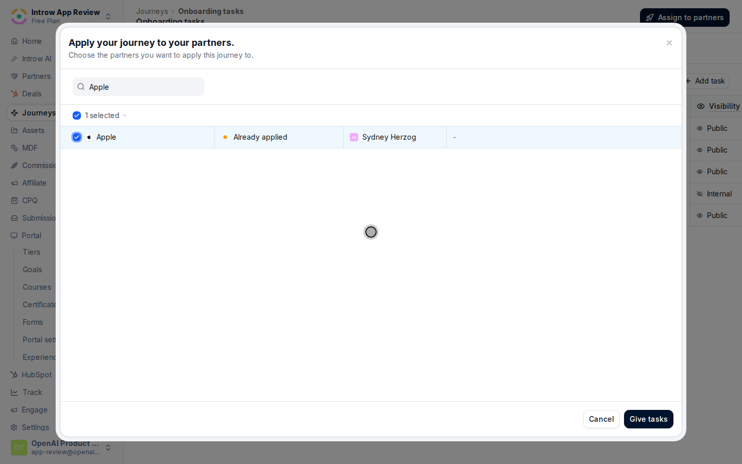Close the apply journey dialog
This screenshot has height=464, width=742.
tap(669, 43)
